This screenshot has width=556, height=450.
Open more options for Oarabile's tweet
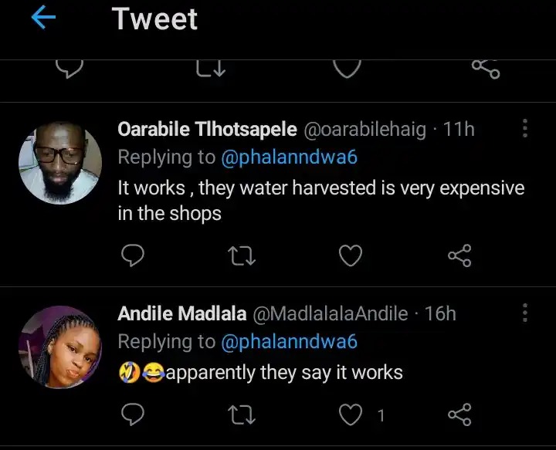coord(525,128)
